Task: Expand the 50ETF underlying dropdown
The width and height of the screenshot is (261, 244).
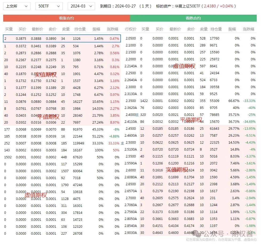Action: (x=49, y=6)
